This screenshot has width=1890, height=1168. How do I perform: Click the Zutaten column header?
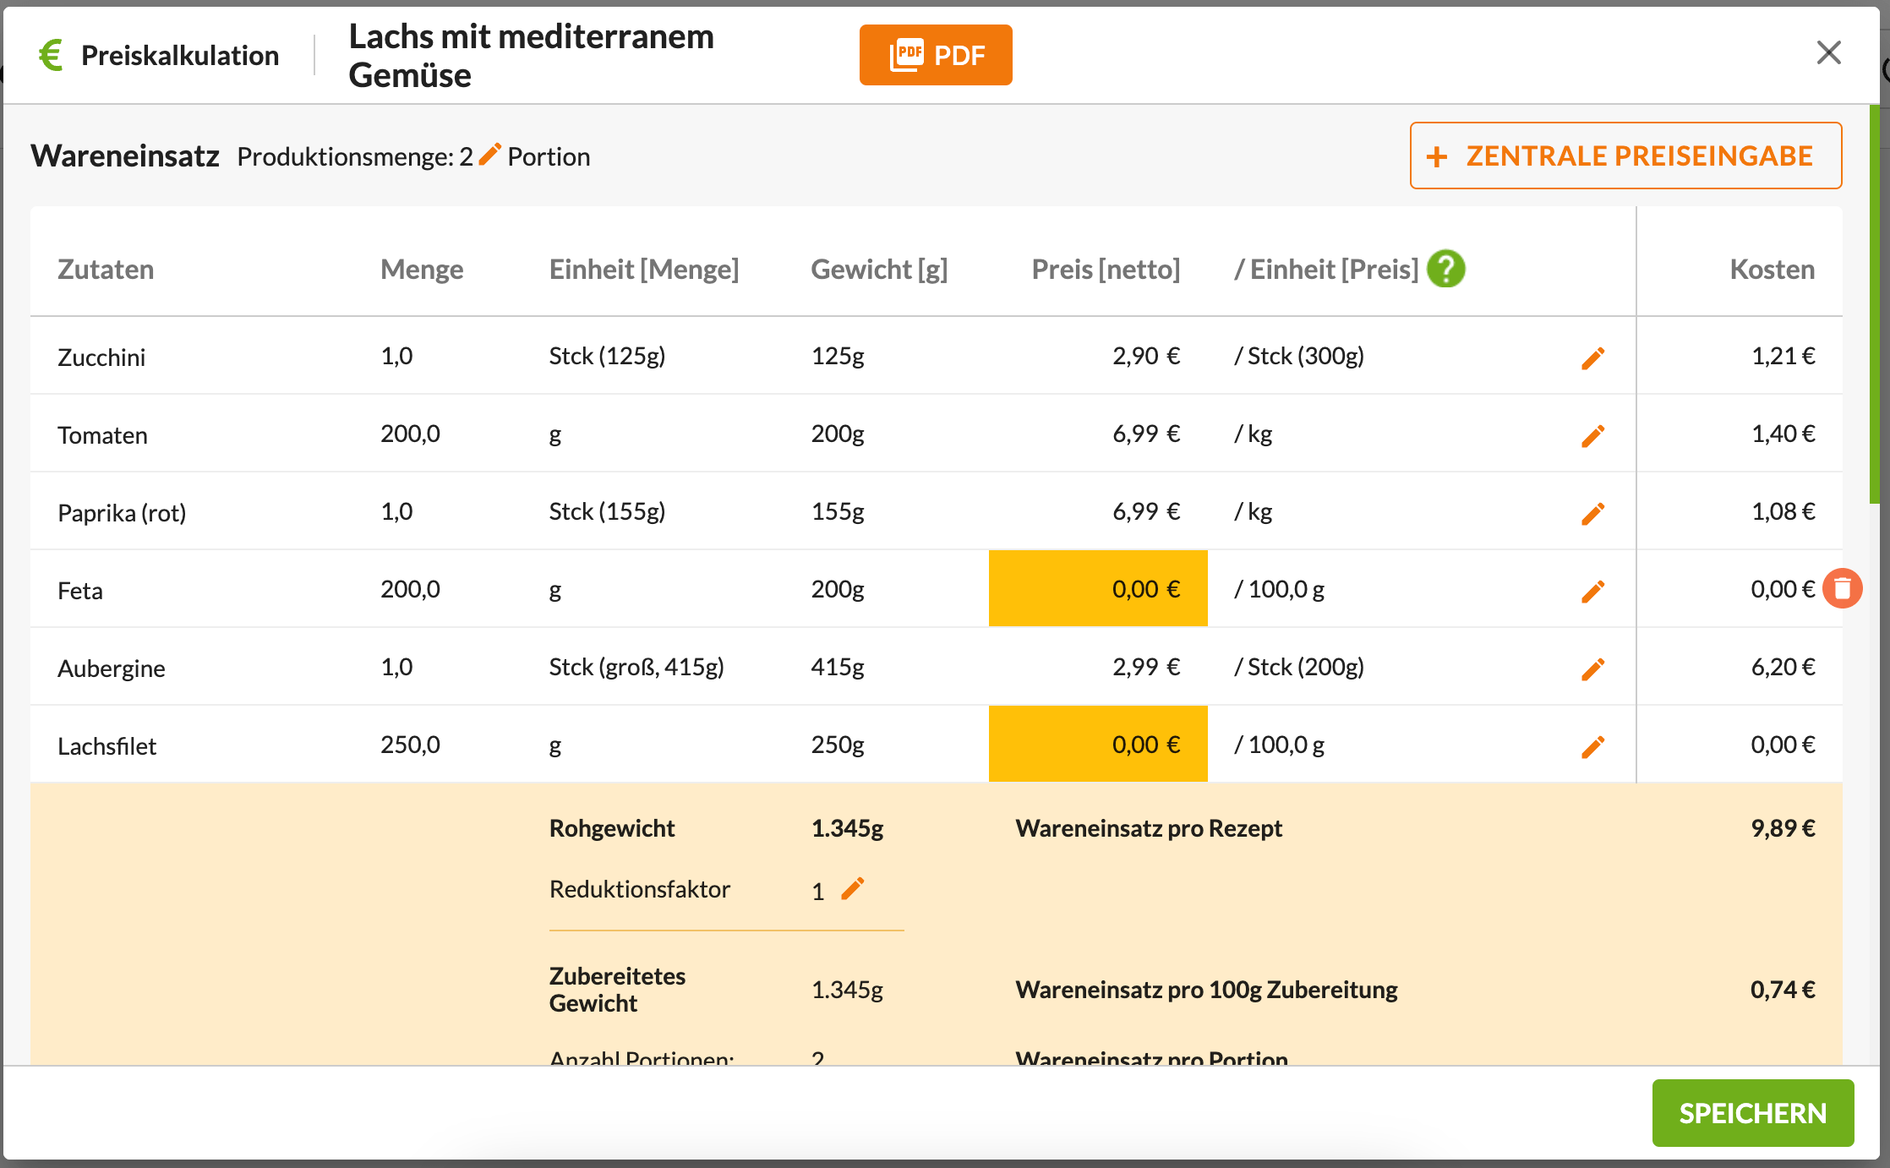click(106, 269)
